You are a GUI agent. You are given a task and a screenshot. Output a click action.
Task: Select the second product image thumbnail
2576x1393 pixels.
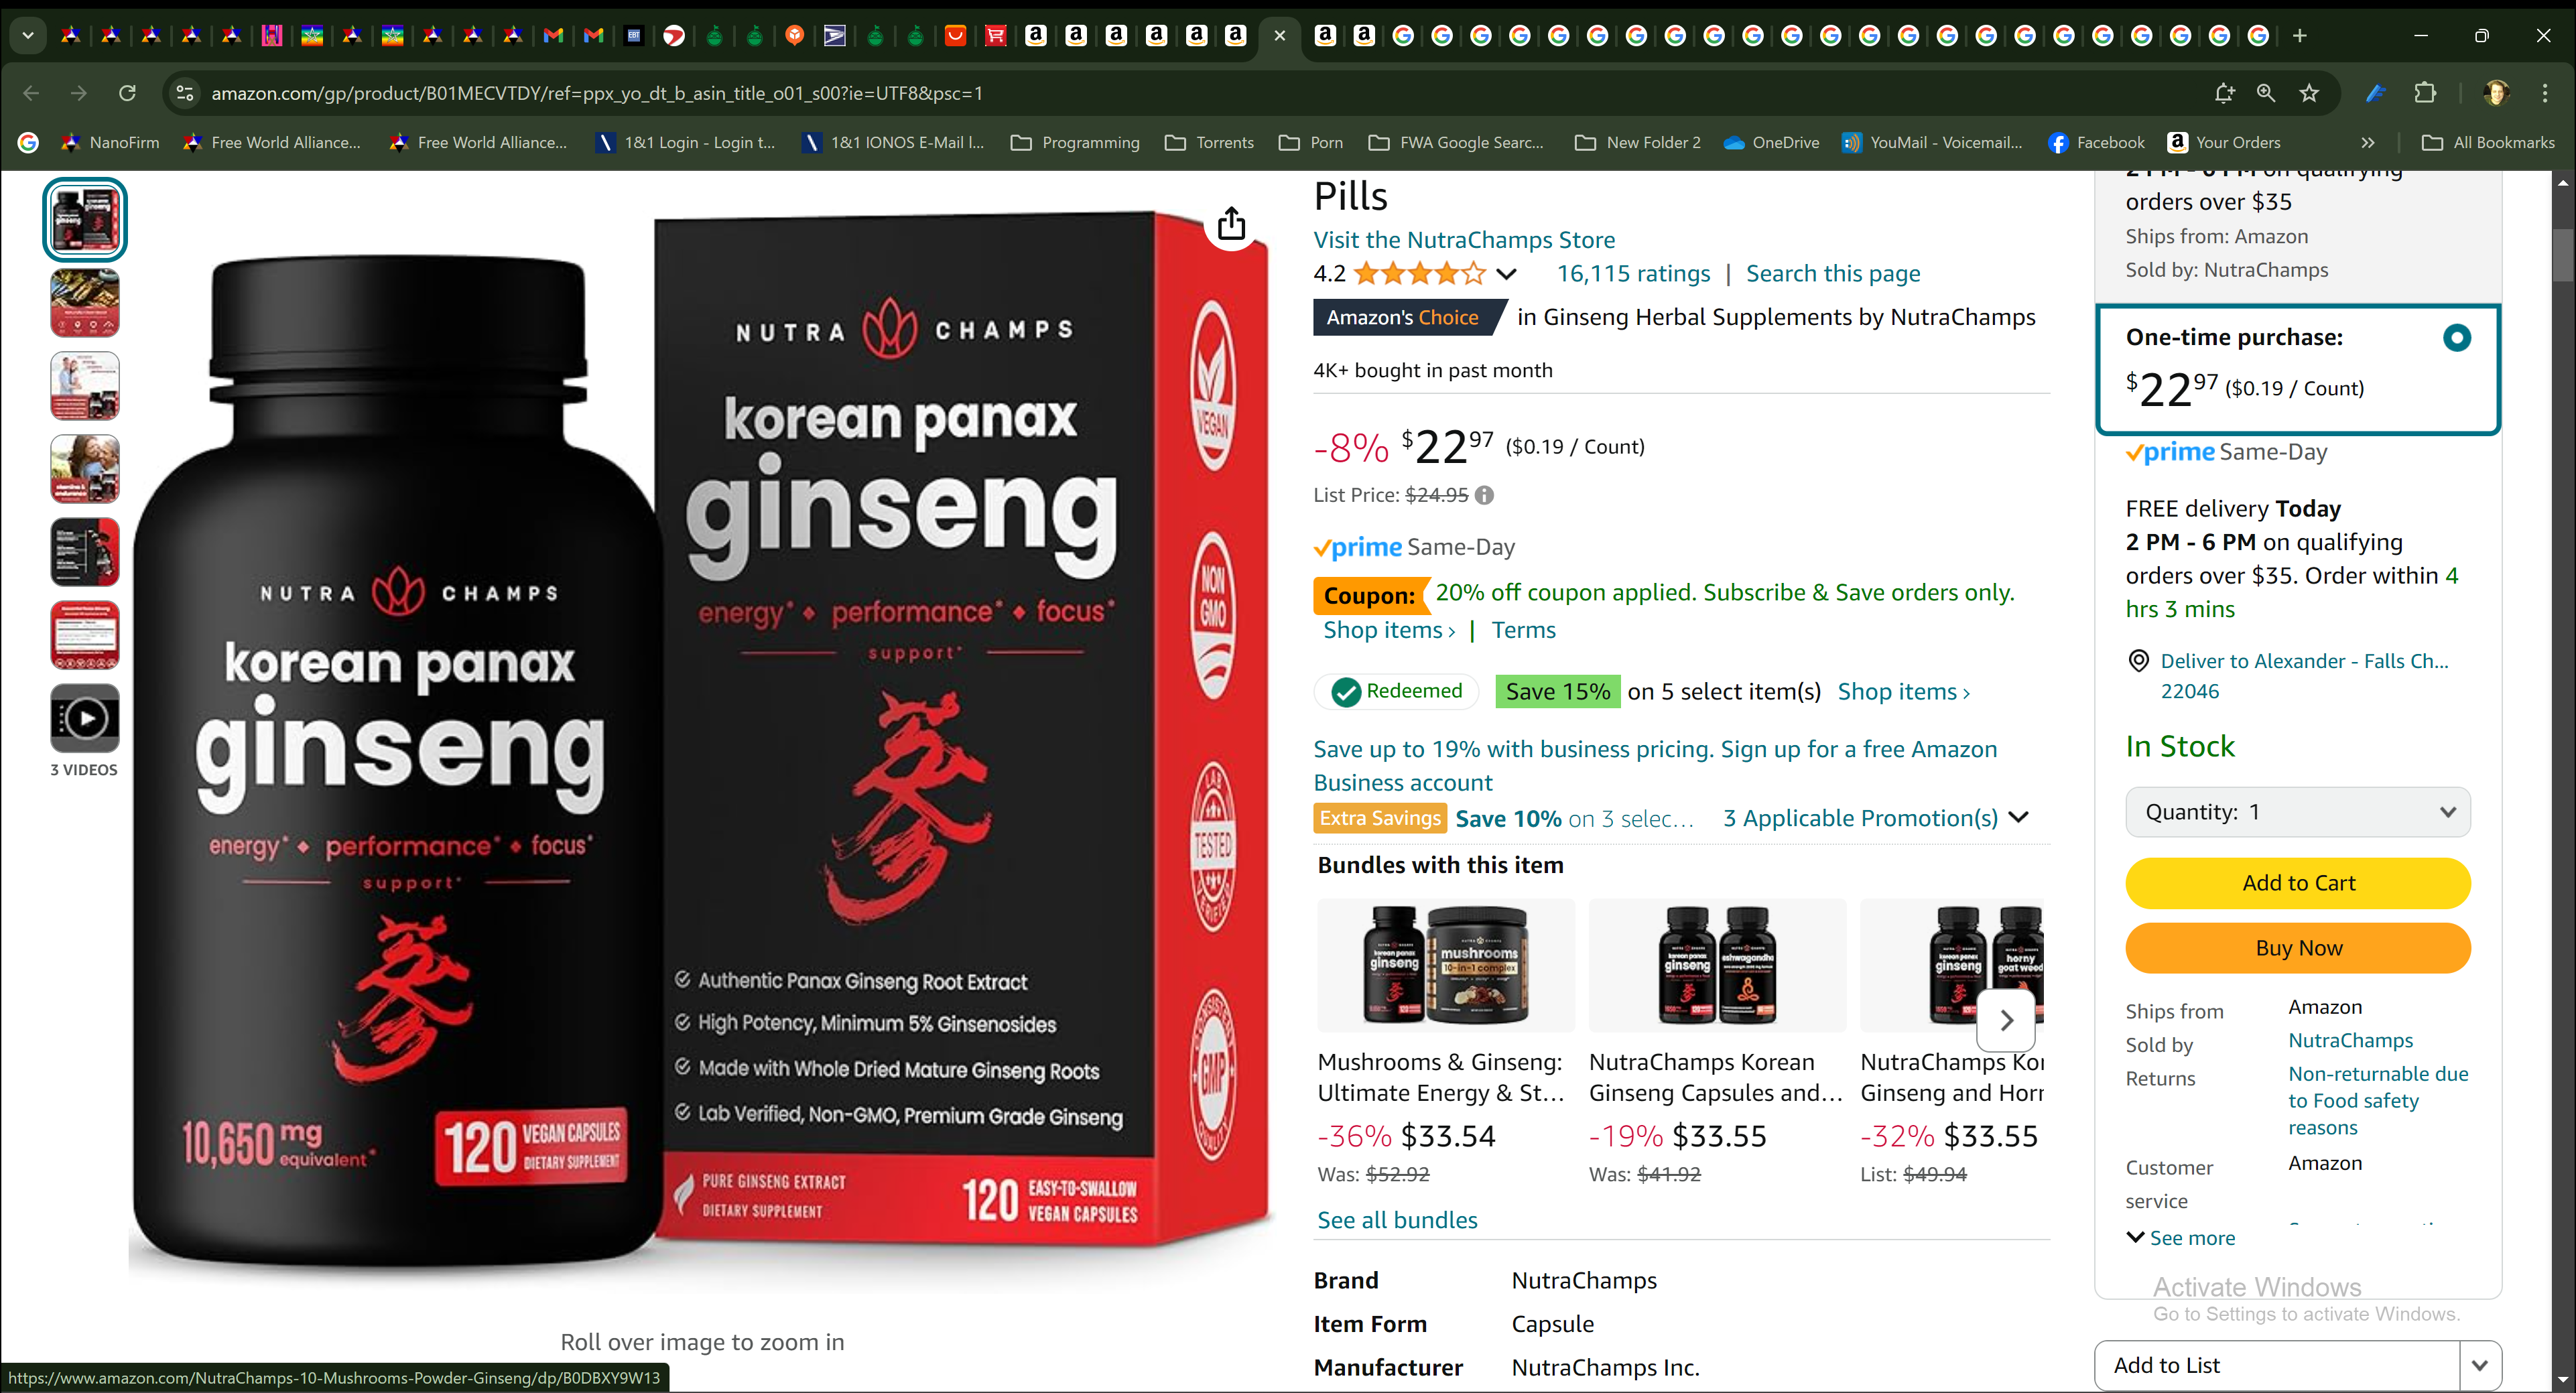(x=85, y=303)
